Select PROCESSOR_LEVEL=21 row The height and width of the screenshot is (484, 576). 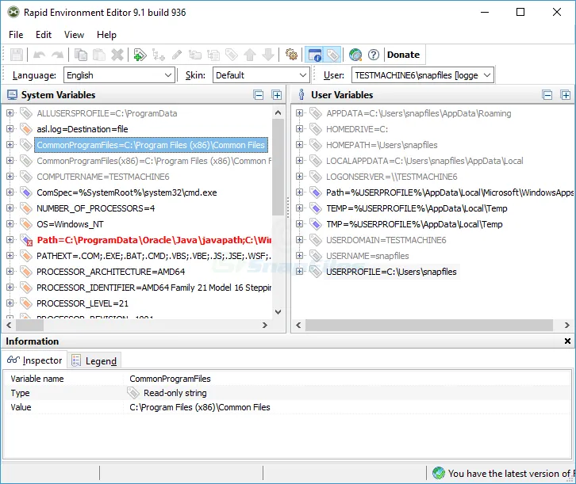click(x=83, y=303)
